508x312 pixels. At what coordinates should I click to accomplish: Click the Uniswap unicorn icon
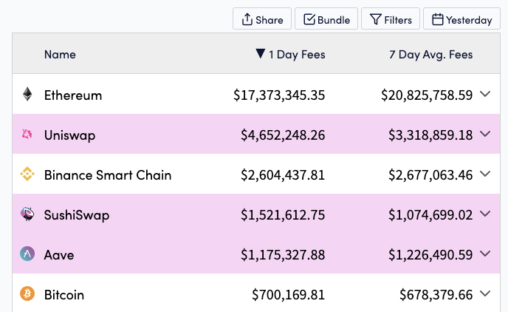coord(27,134)
